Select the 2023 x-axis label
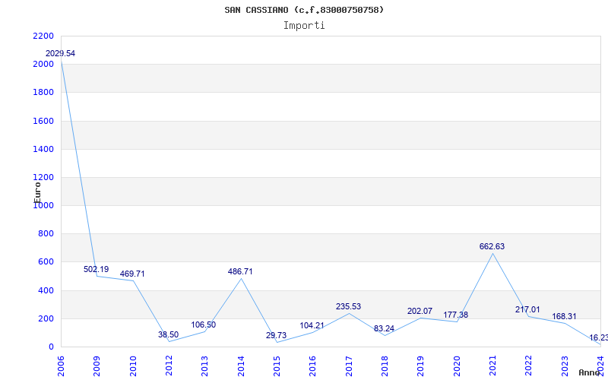 564,366
